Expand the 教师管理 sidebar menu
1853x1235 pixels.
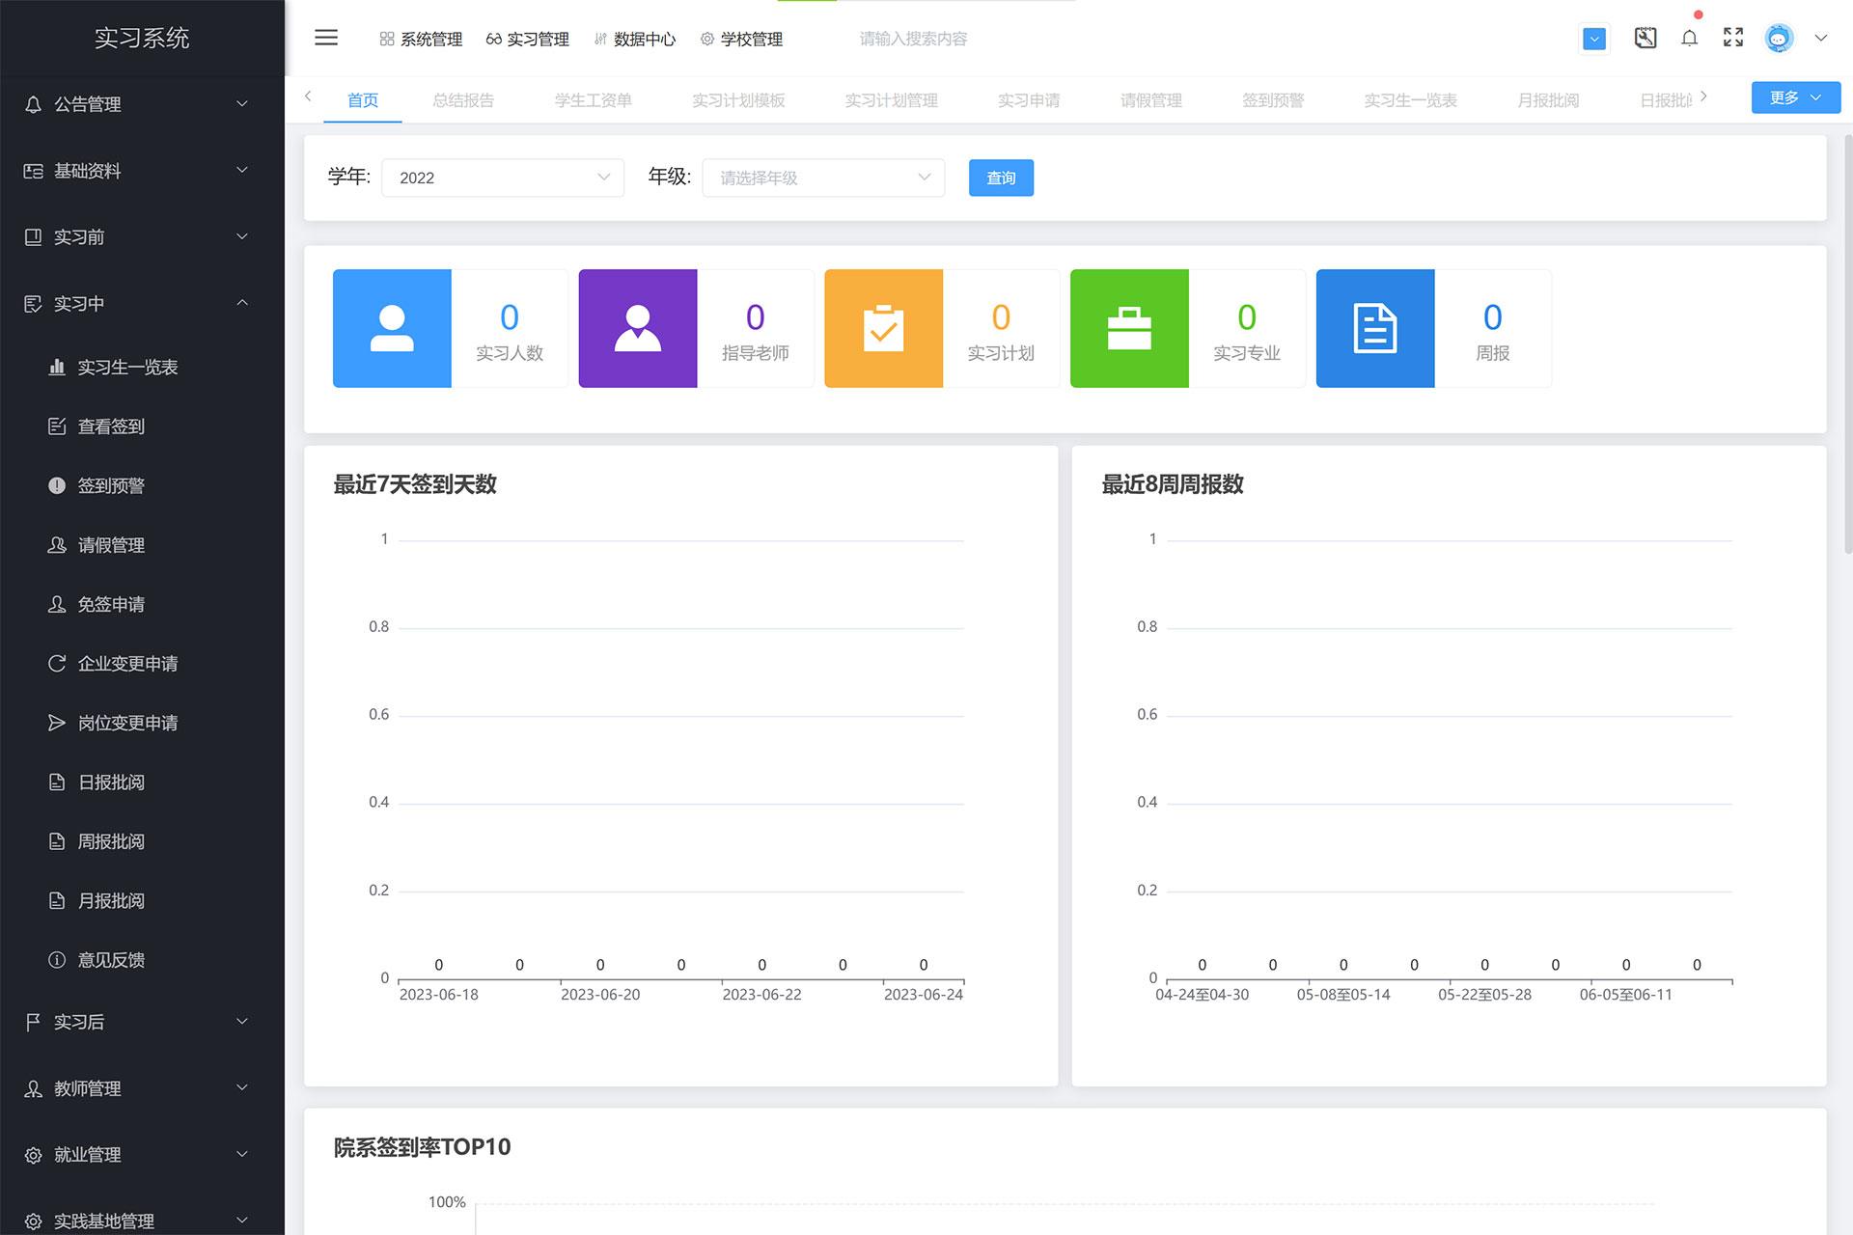tap(142, 1088)
